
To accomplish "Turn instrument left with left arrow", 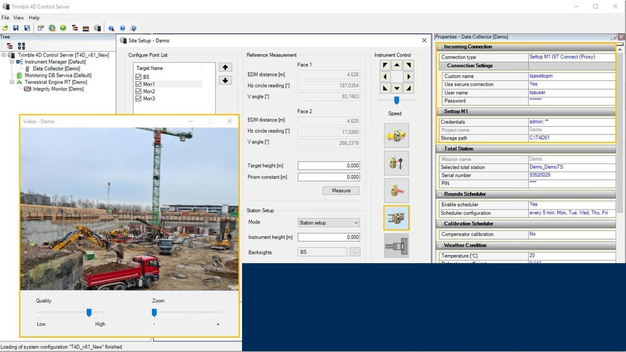I will coord(385,77).
